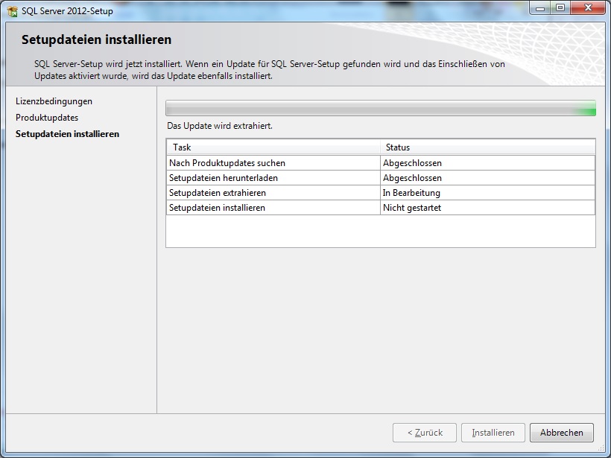Click the disabled Installieren button
Screen dimensions: 611x458
point(493,433)
